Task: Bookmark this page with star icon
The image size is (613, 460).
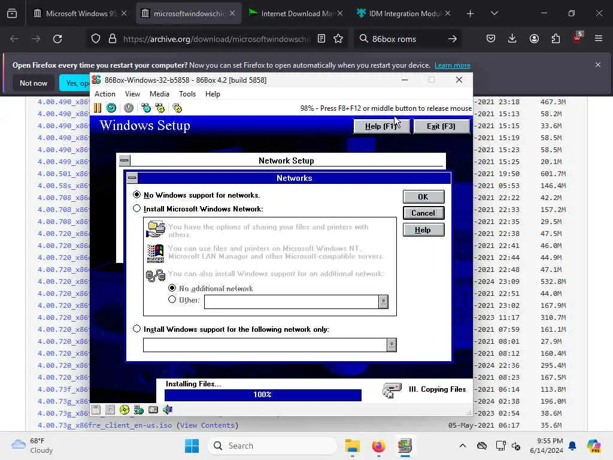Action: (339, 38)
